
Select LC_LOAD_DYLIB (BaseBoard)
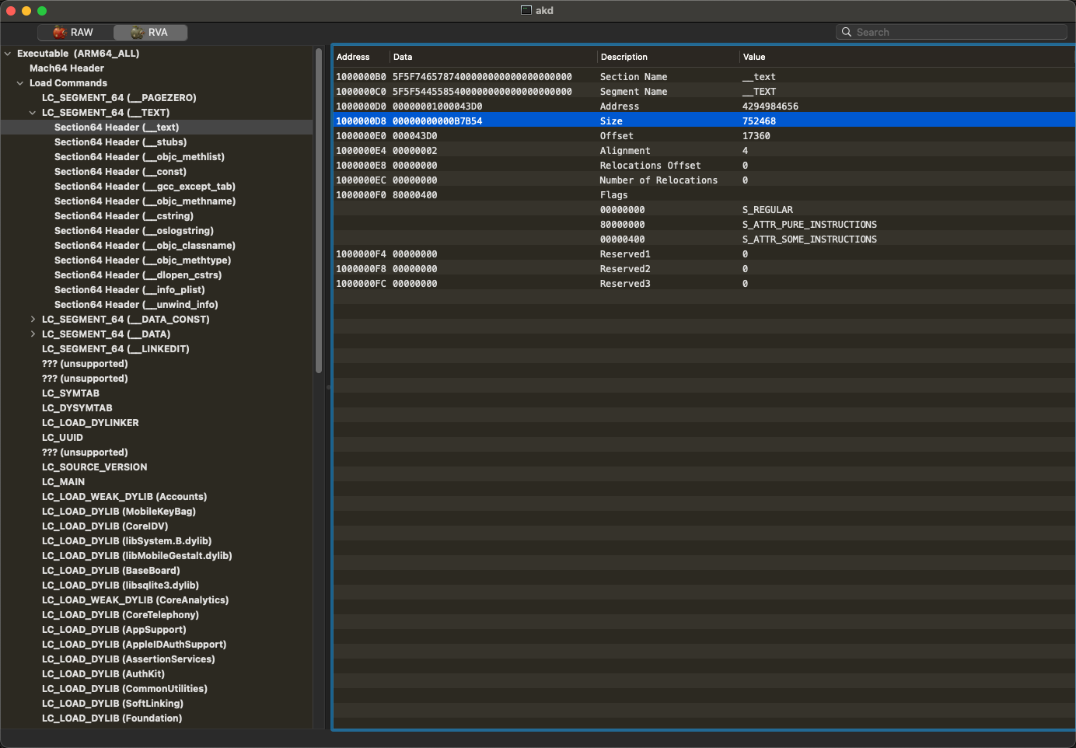click(111, 571)
